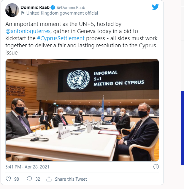
Task: Like the tweet with the heart icon
Action: click(x=8, y=179)
